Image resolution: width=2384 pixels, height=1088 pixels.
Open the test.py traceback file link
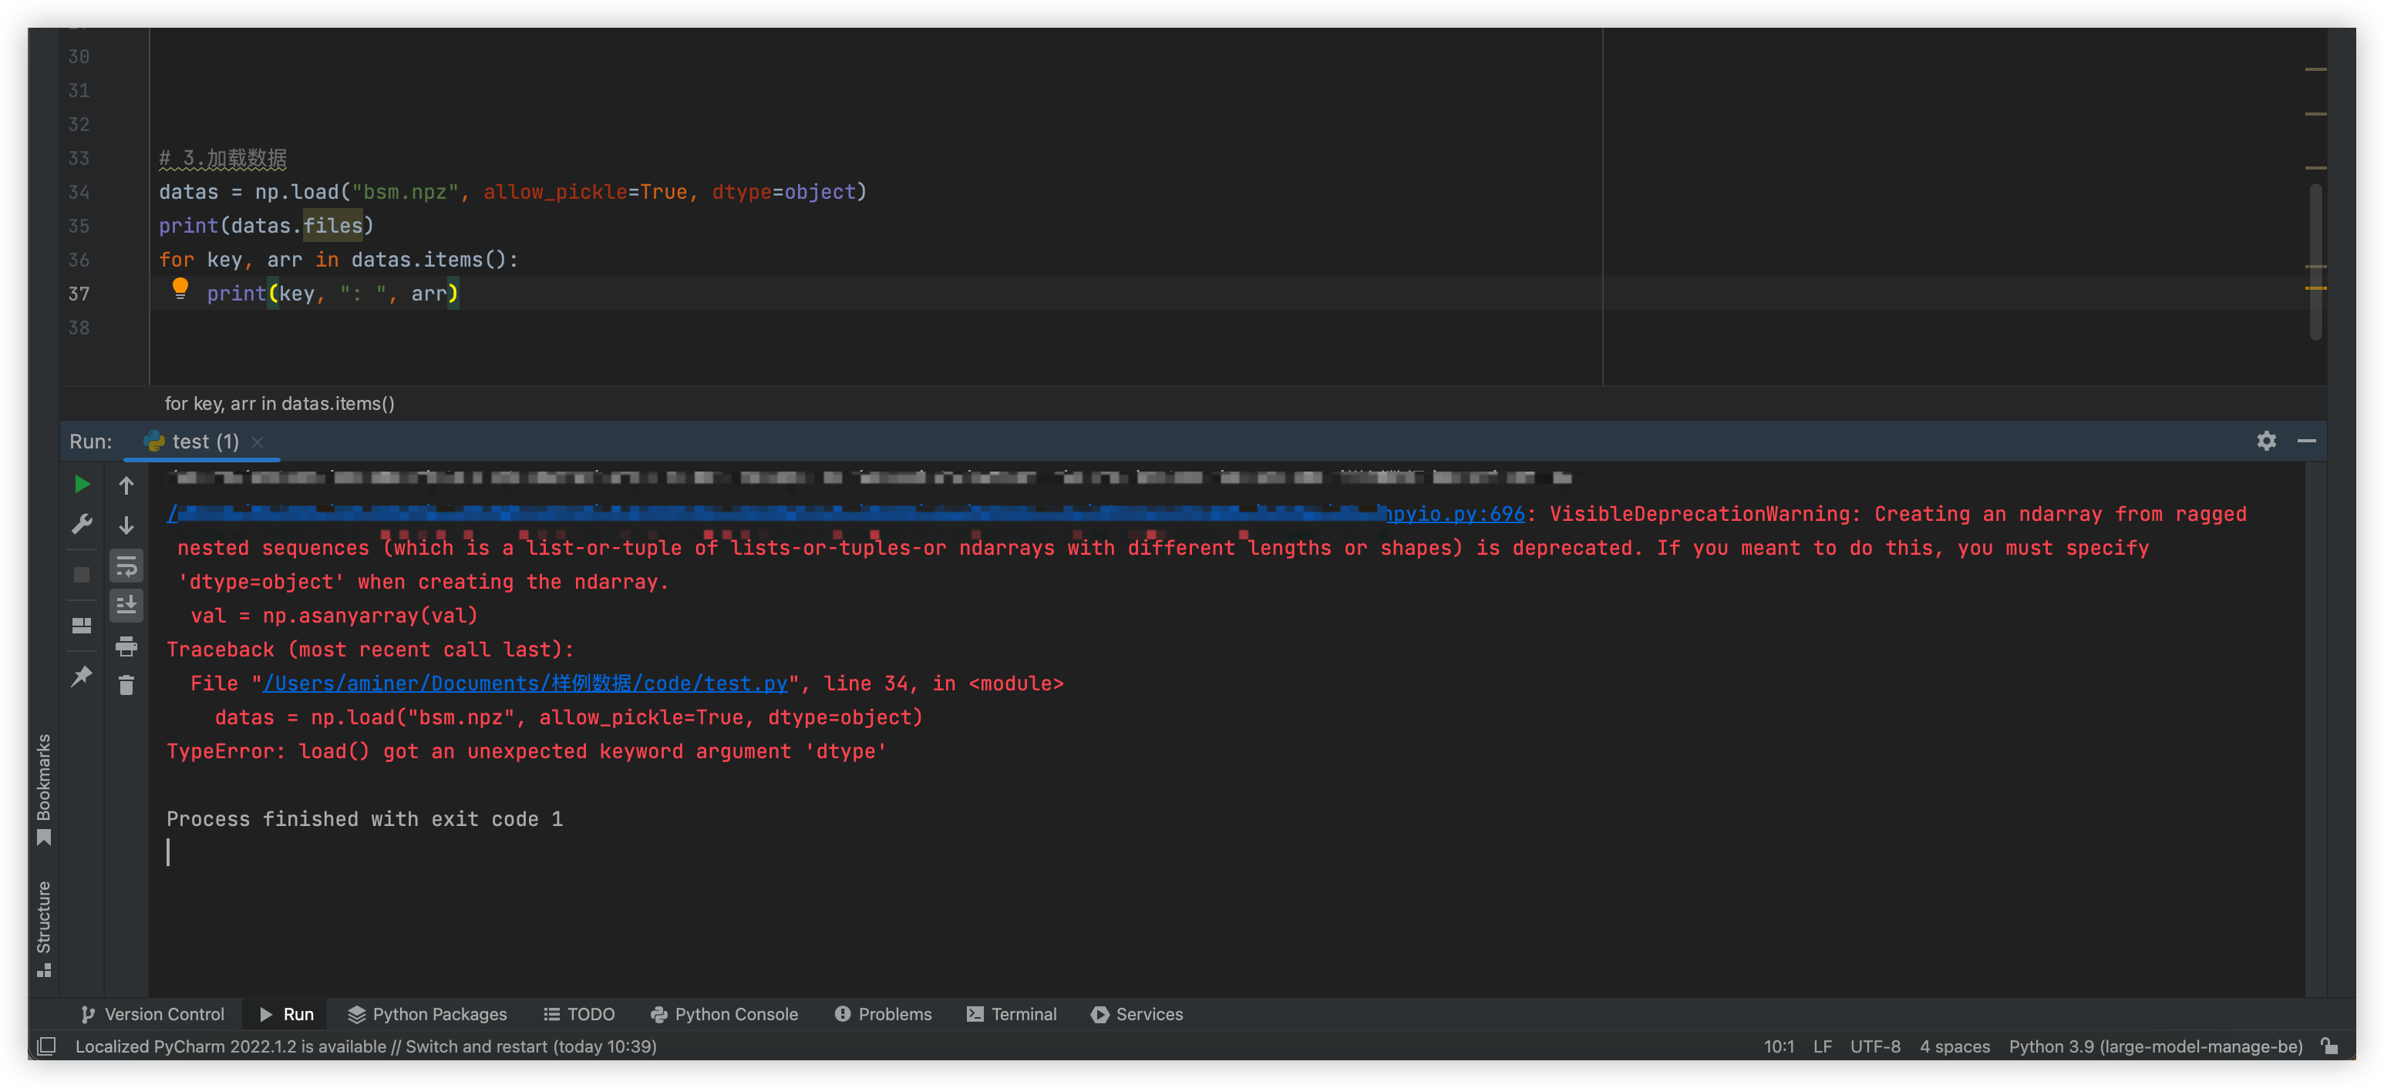(525, 683)
